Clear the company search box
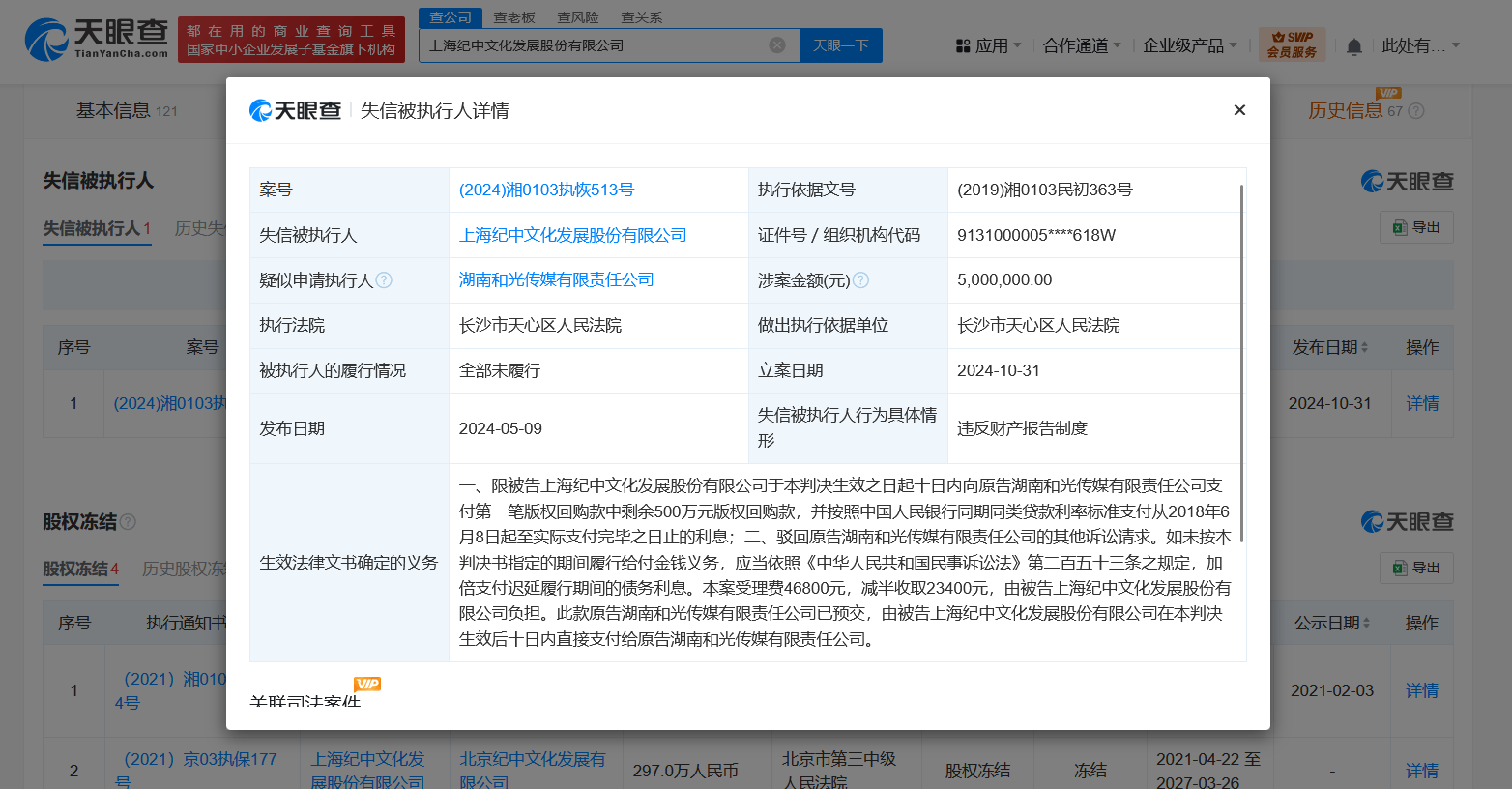The height and width of the screenshot is (789, 1512). (x=777, y=45)
